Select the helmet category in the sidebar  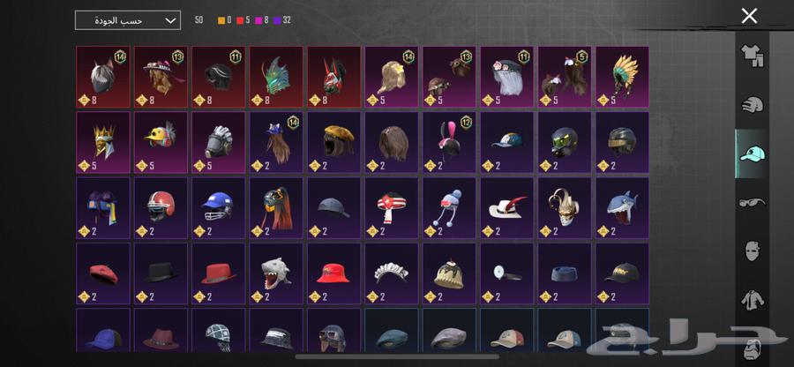coord(752,105)
